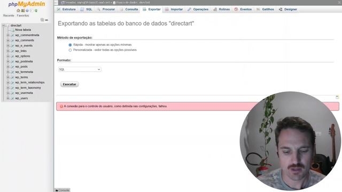Click the table icon beside wp_terms
Screen dimensions: 342x192
tap(12, 77)
